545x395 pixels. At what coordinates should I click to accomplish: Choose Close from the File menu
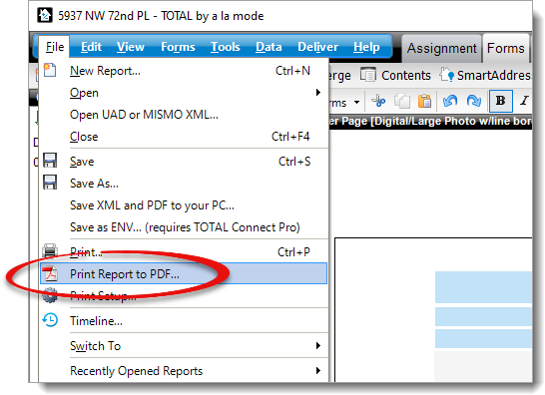click(x=184, y=137)
